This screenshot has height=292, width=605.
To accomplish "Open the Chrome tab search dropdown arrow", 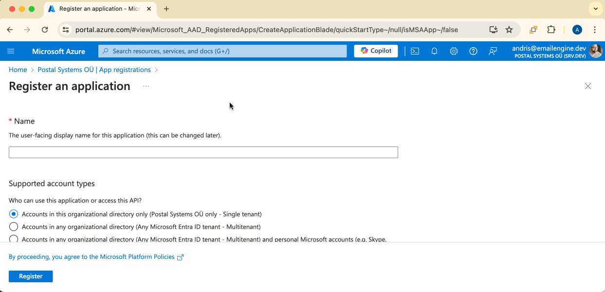I will 595,9.
